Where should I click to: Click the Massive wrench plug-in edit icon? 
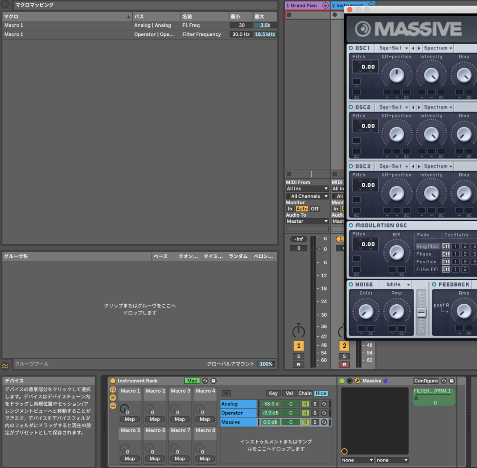357,381
